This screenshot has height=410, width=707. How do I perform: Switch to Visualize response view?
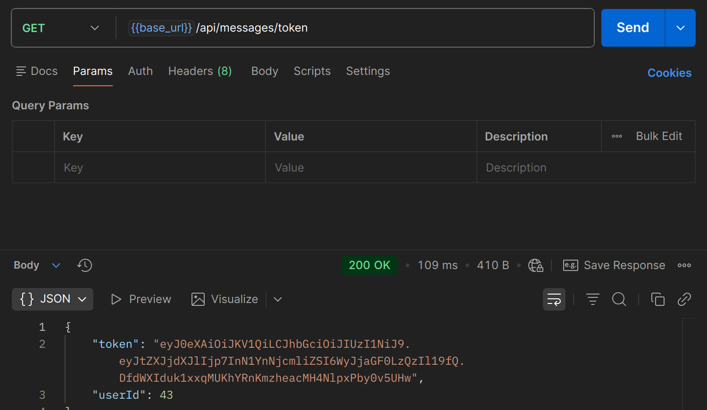pyautogui.click(x=225, y=299)
